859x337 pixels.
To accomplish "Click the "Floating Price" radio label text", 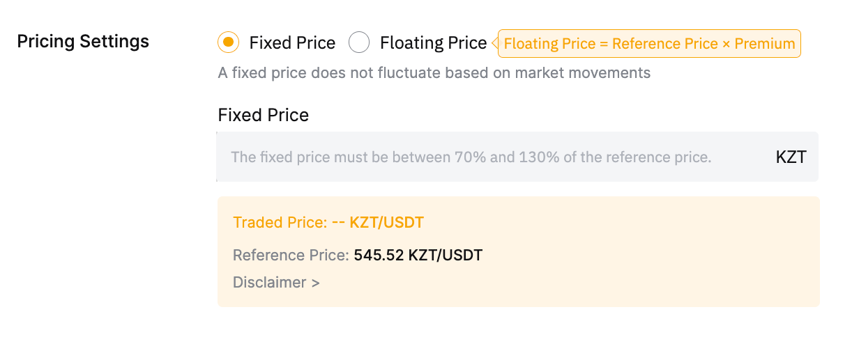I will click(x=433, y=43).
